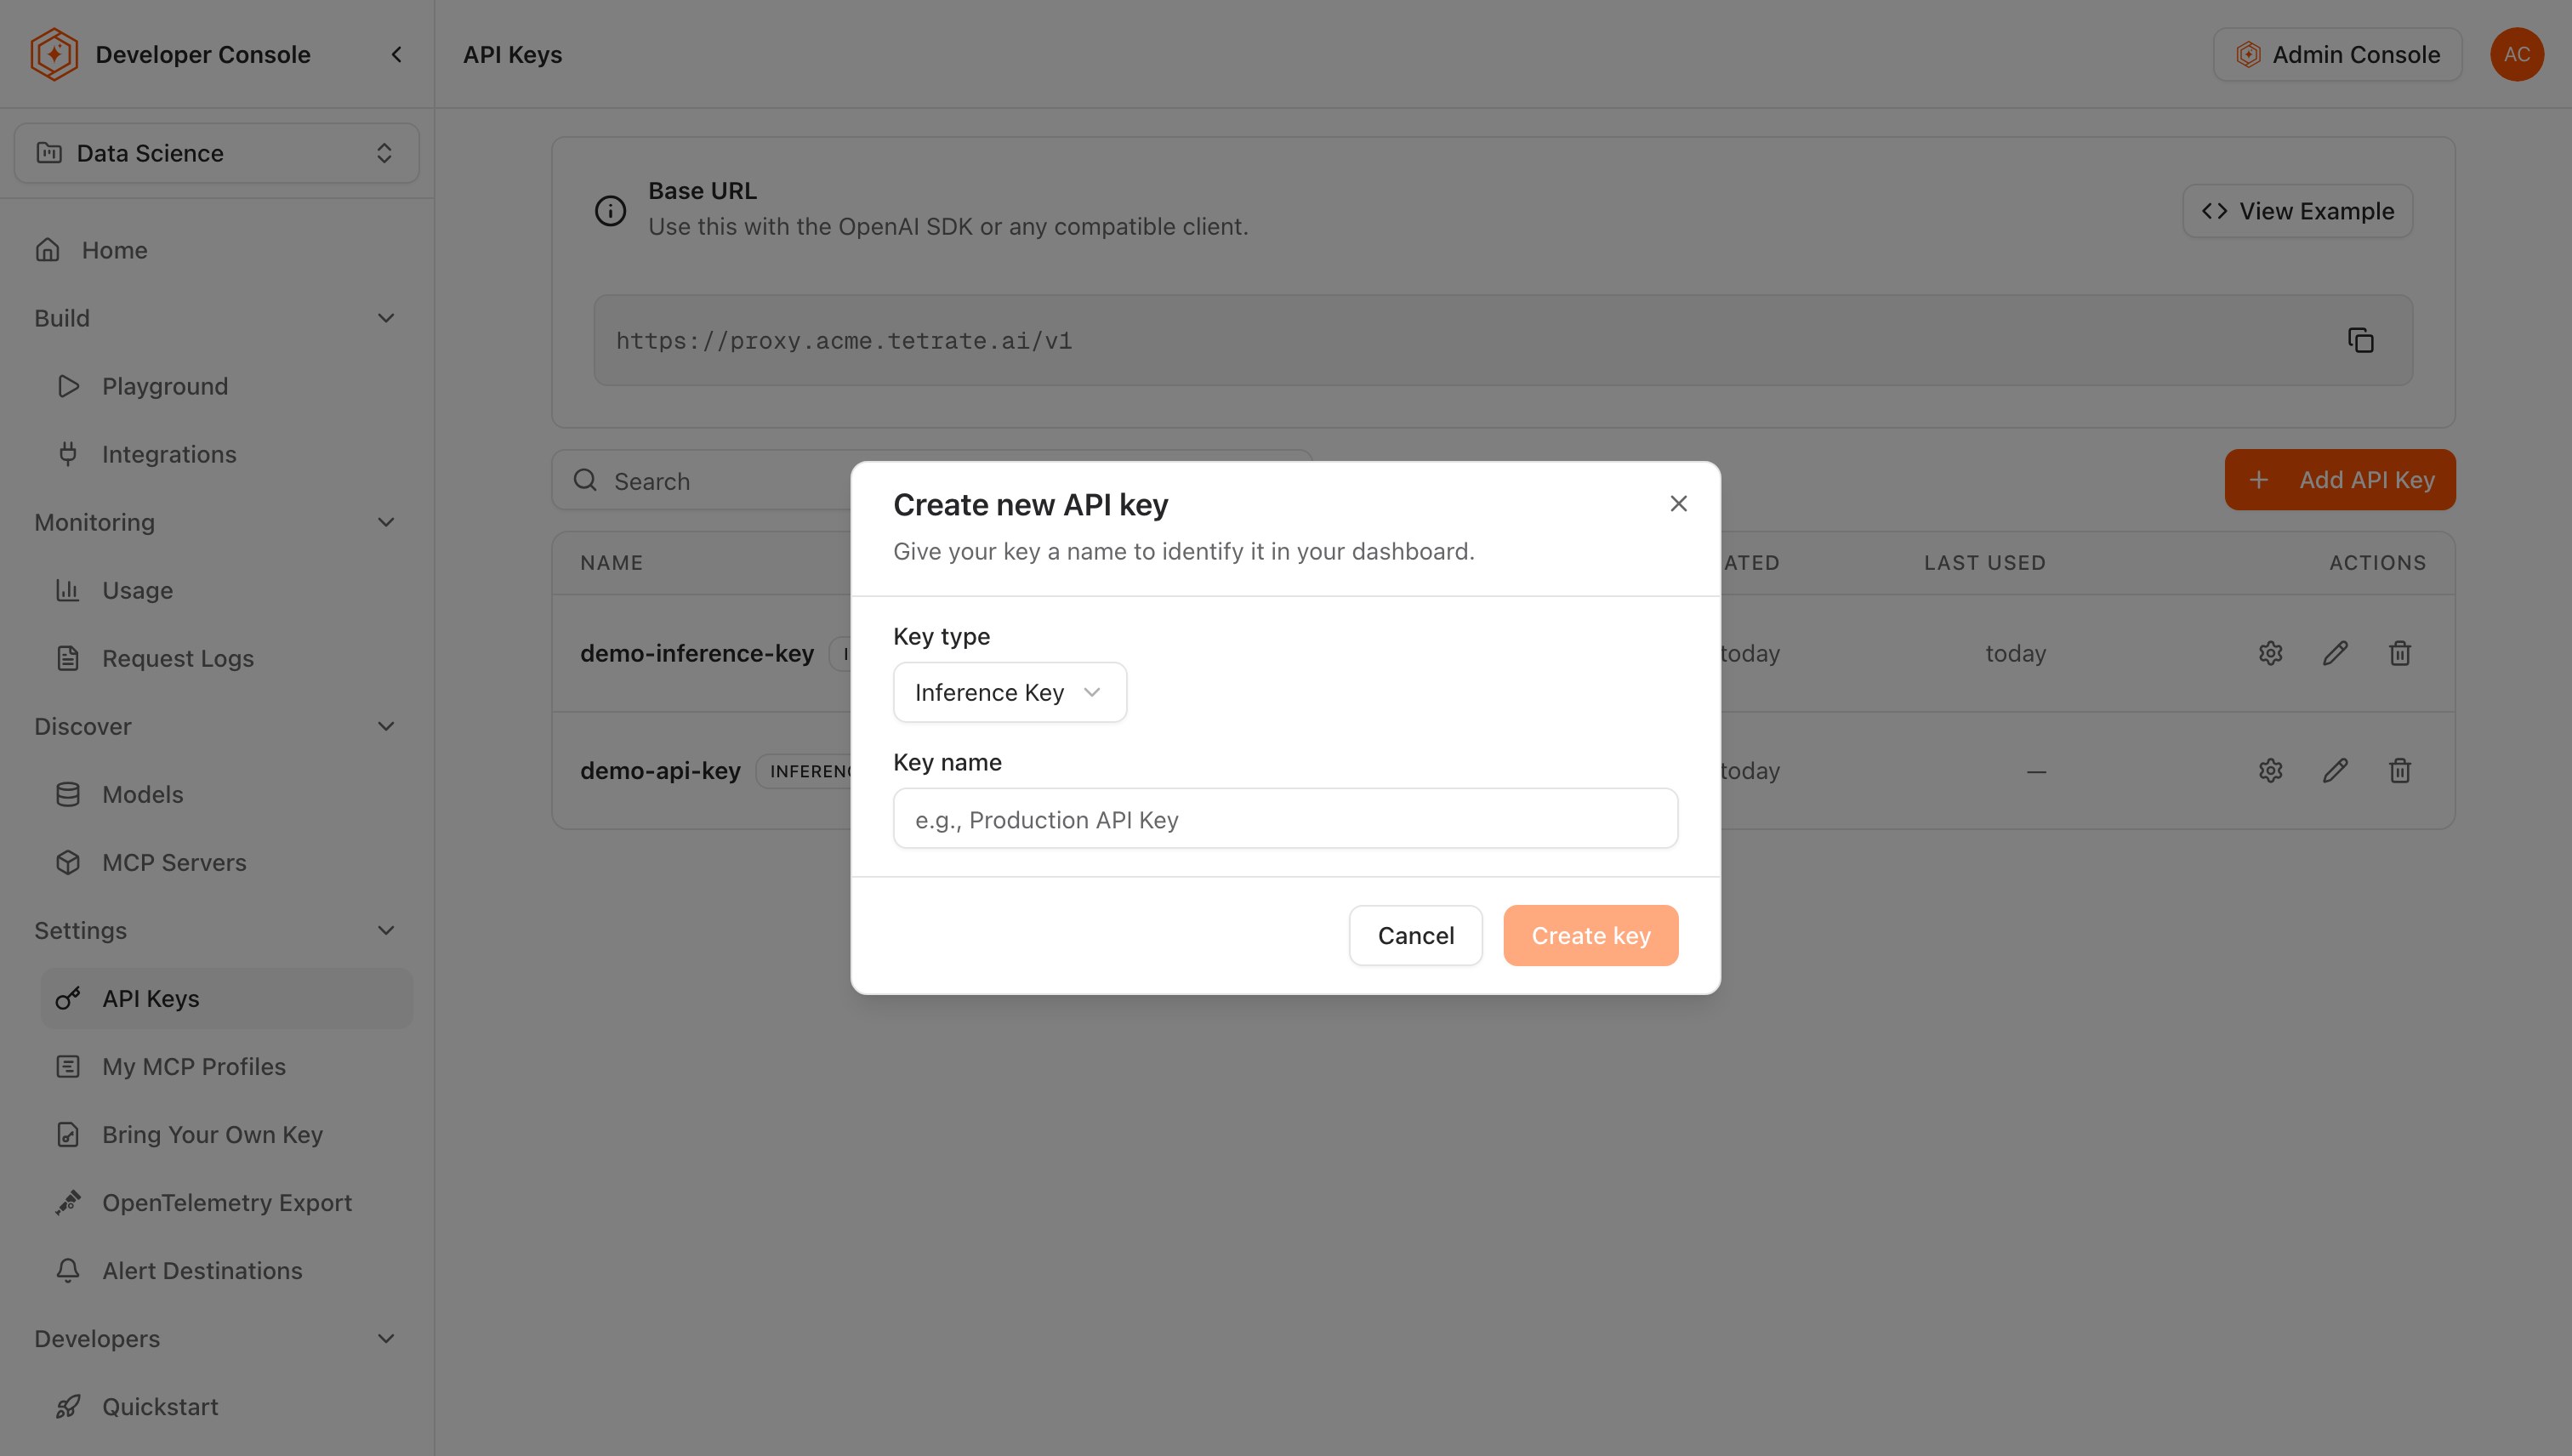Go to Home in the sidebar
Image resolution: width=2572 pixels, height=1456 pixels.
coord(216,250)
